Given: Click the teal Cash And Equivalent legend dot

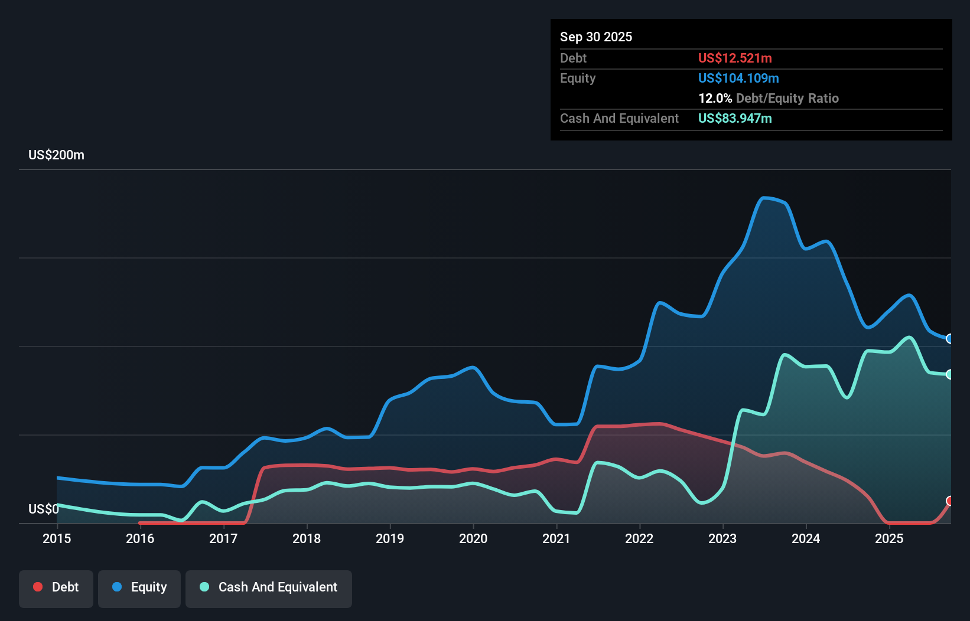Looking at the screenshot, I should (204, 587).
